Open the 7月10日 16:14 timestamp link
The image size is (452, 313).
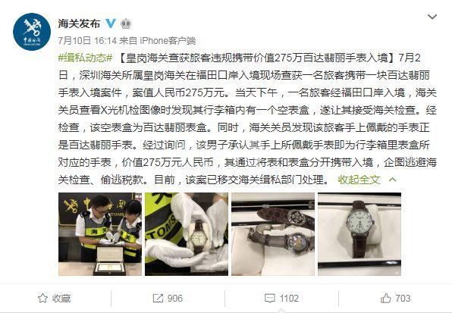click(87, 41)
